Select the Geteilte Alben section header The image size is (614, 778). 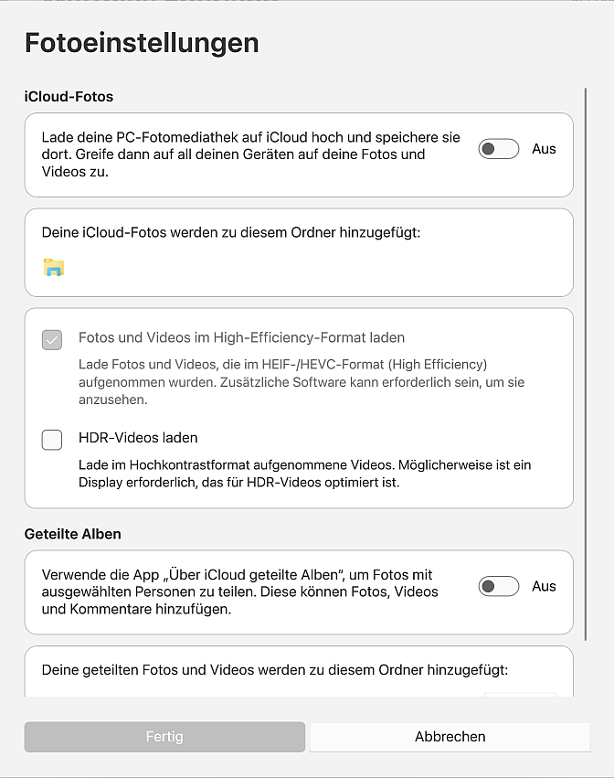pos(73,534)
